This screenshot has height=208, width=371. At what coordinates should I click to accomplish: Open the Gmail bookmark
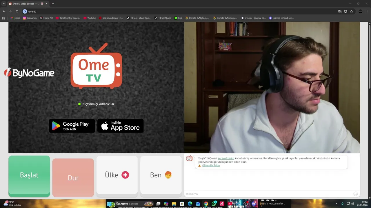pyautogui.click(x=15, y=18)
